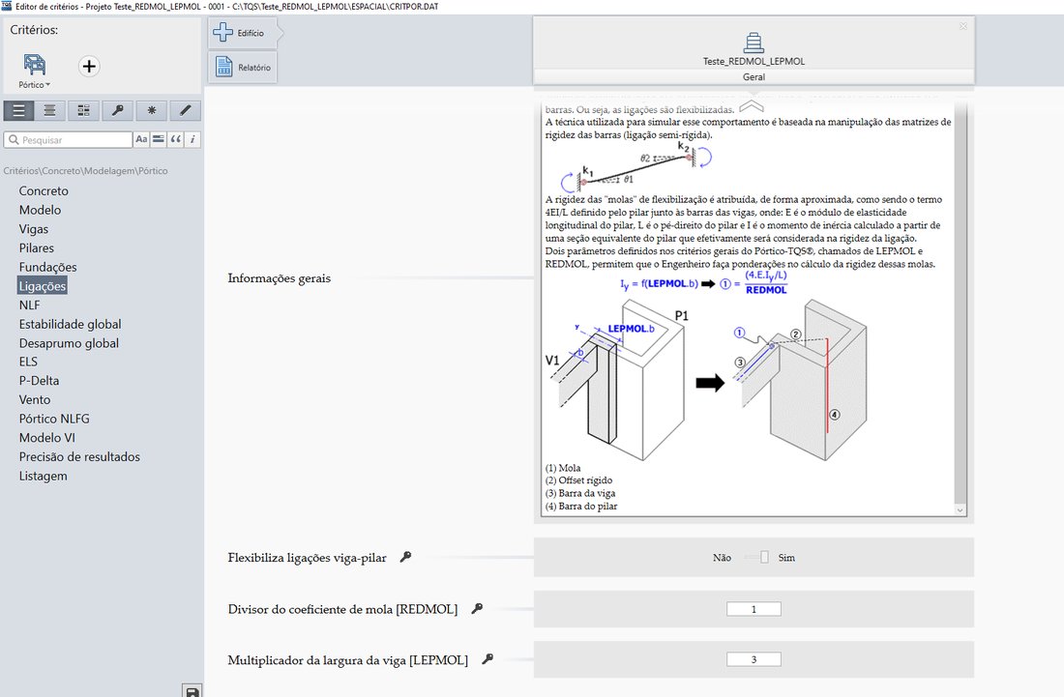Select Pilares in the criteria list
This screenshot has height=697, width=1064.
tap(37, 248)
